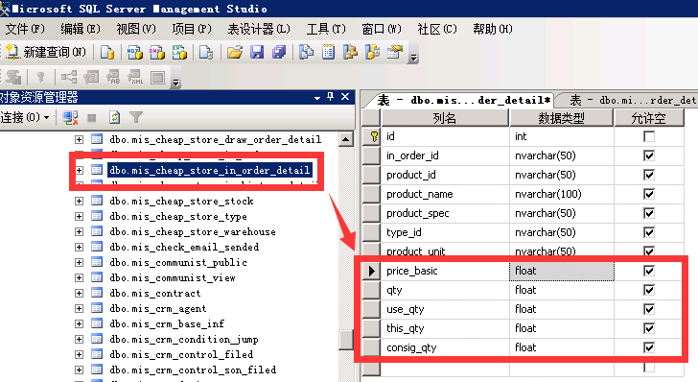Uncheck Allow Nulls for price_basic row

pos(649,271)
